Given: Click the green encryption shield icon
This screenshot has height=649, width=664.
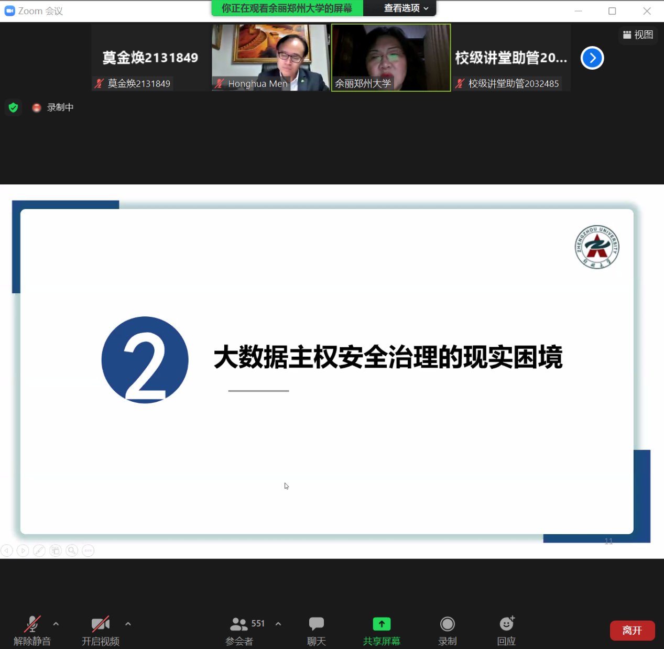Looking at the screenshot, I should 14,107.
